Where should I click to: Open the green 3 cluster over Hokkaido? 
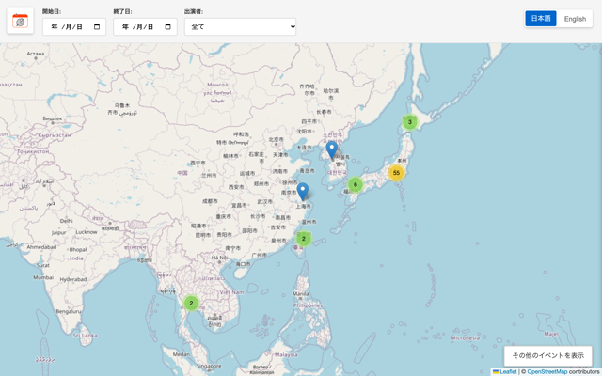point(410,122)
